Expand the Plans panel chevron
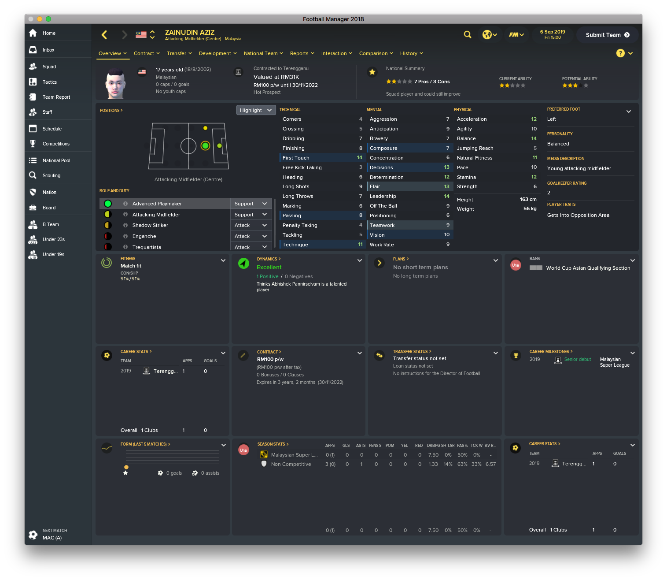Image resolution: width=667 pixels, height=580 pixels. tap(496, 260)
